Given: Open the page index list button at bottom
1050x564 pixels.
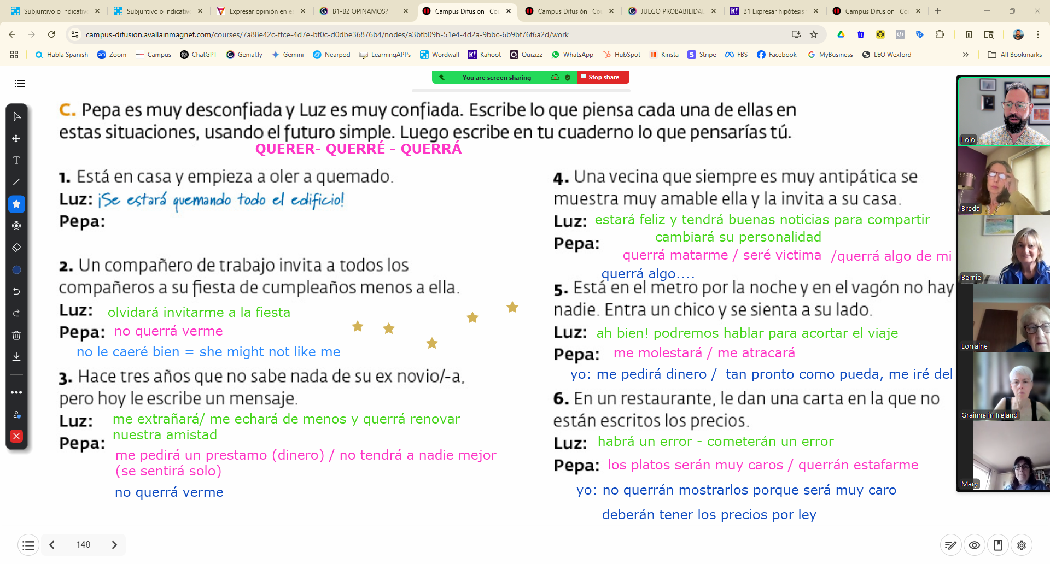Looking at the screenshot, I should 28,545.
